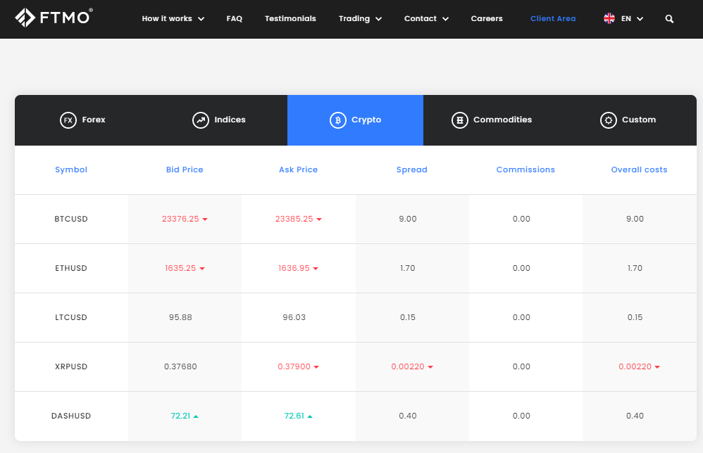Click the XRPUSD overall costs down arrow
703x453 pixels.
pos(657,367)
